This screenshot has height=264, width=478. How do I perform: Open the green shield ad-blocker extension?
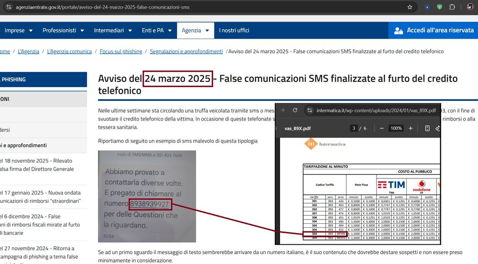(x=439, y=7)
